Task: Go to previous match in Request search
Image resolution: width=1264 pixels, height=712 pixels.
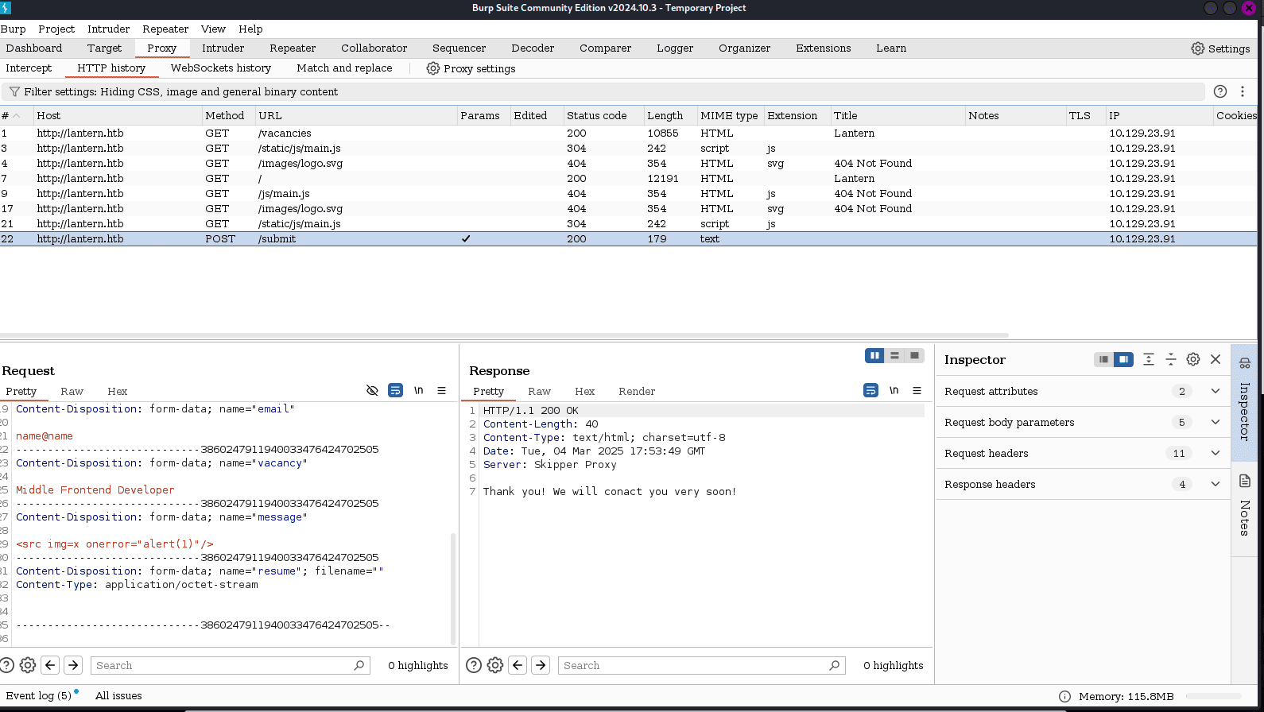Action: pos(50,665)
